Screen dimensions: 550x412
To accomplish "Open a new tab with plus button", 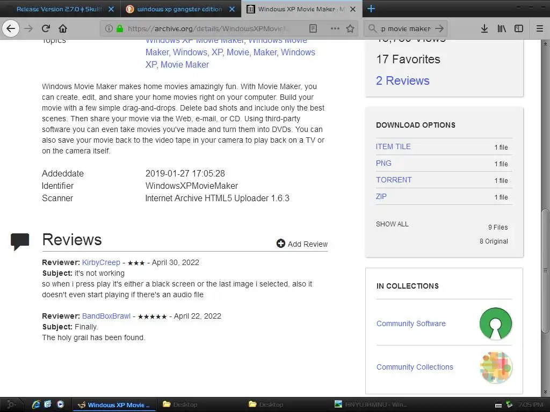I will 371,9.
